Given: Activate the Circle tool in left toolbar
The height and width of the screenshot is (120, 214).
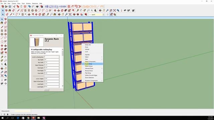Looking at the screenshot, I should pyautogui.click(x=2, y=34).
